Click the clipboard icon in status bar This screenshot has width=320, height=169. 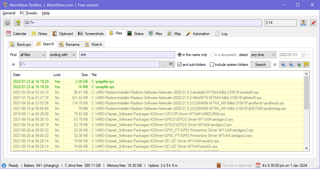[x=219, y=165]
